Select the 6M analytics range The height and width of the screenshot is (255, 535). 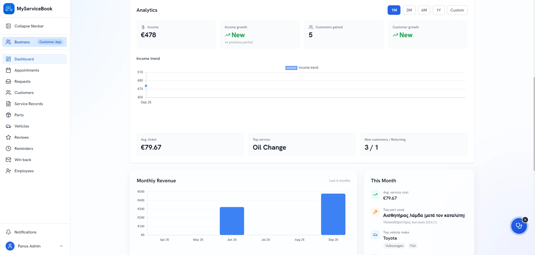point(424,10)
